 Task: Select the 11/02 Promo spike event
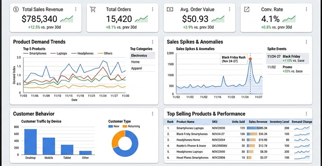point(288,69)
